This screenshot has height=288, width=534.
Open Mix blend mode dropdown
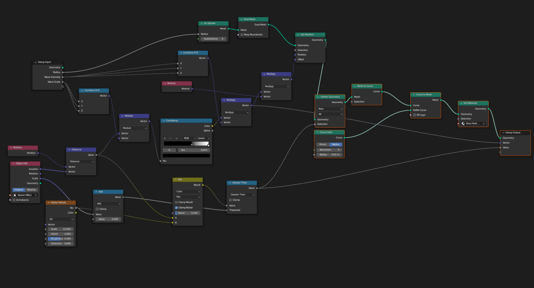[x=188, y=197]
